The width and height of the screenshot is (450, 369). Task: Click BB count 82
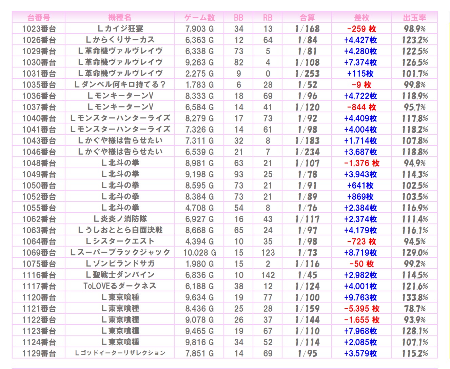[239, 62]
